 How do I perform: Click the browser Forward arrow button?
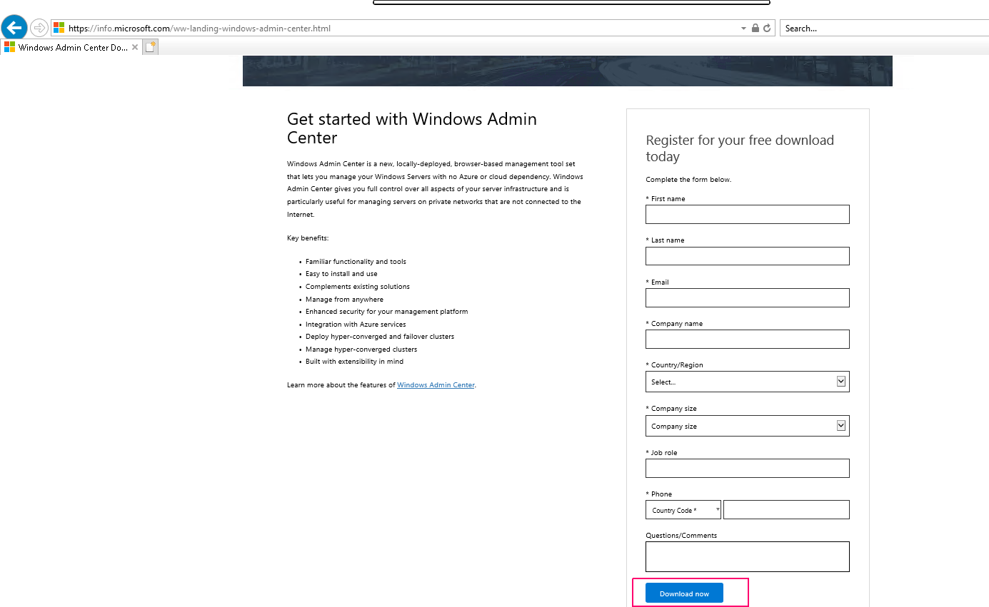[39, 29]
